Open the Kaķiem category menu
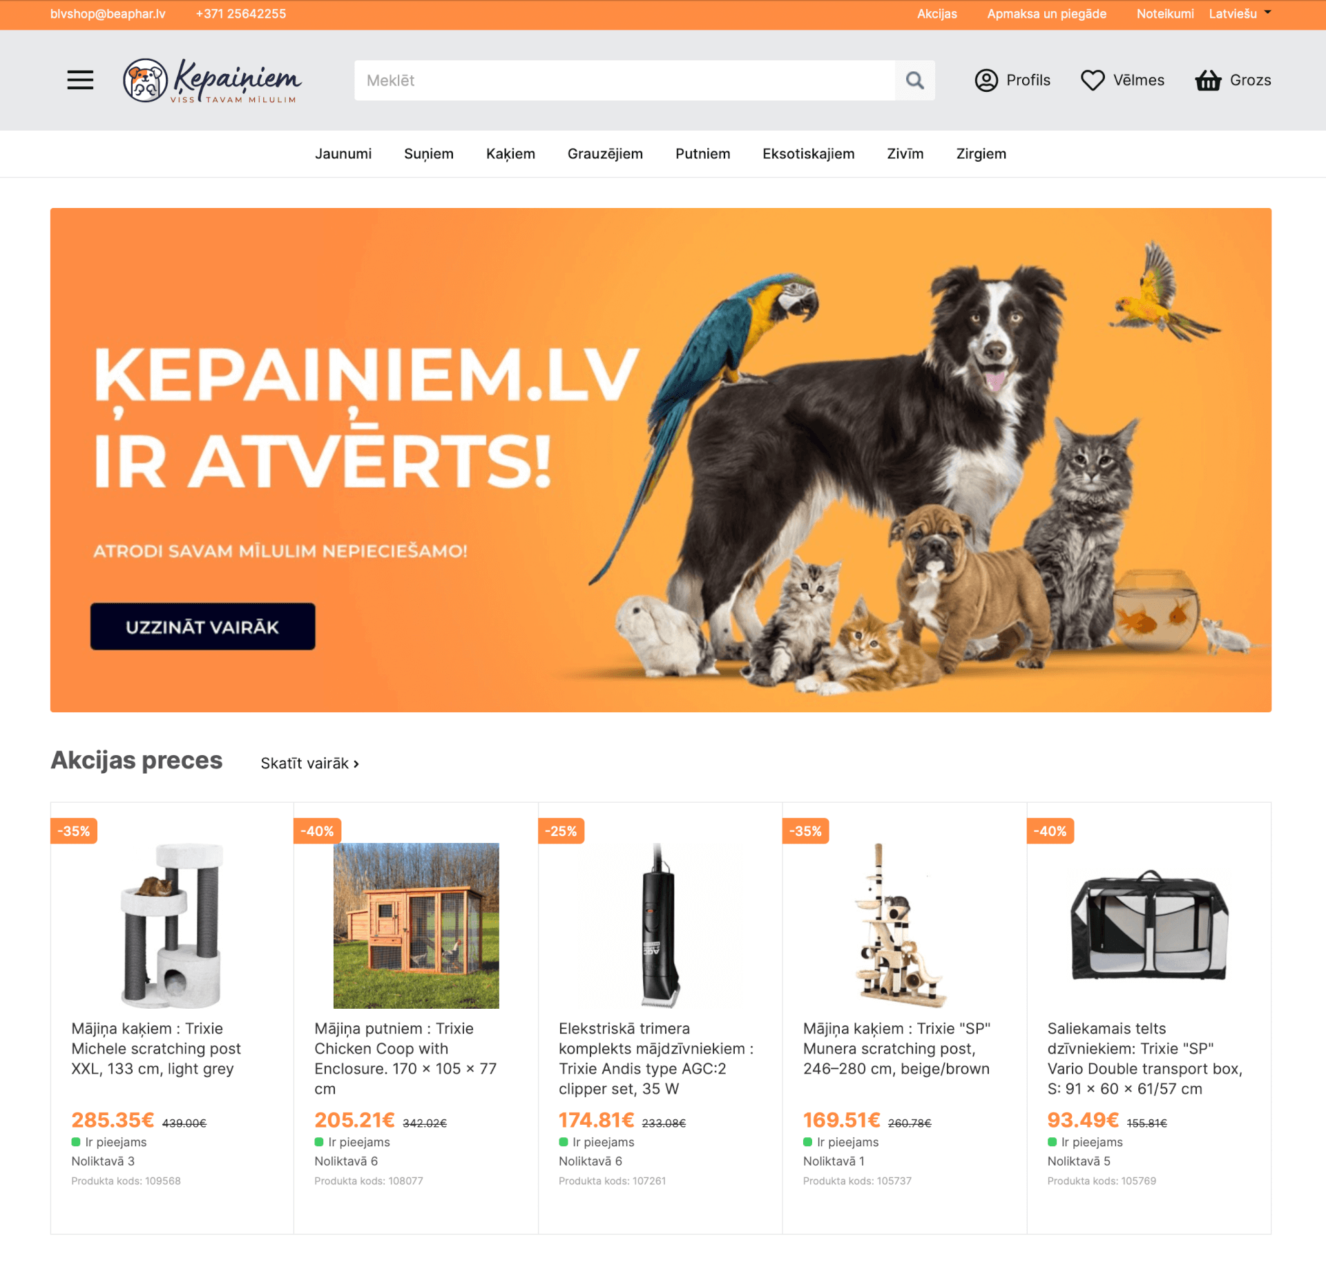 (x=510, y=154)
